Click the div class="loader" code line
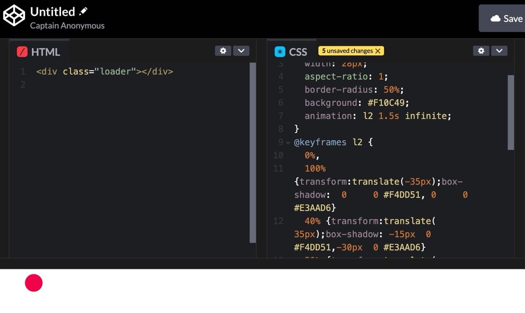The image size is (525, 313). coord(105,71)
